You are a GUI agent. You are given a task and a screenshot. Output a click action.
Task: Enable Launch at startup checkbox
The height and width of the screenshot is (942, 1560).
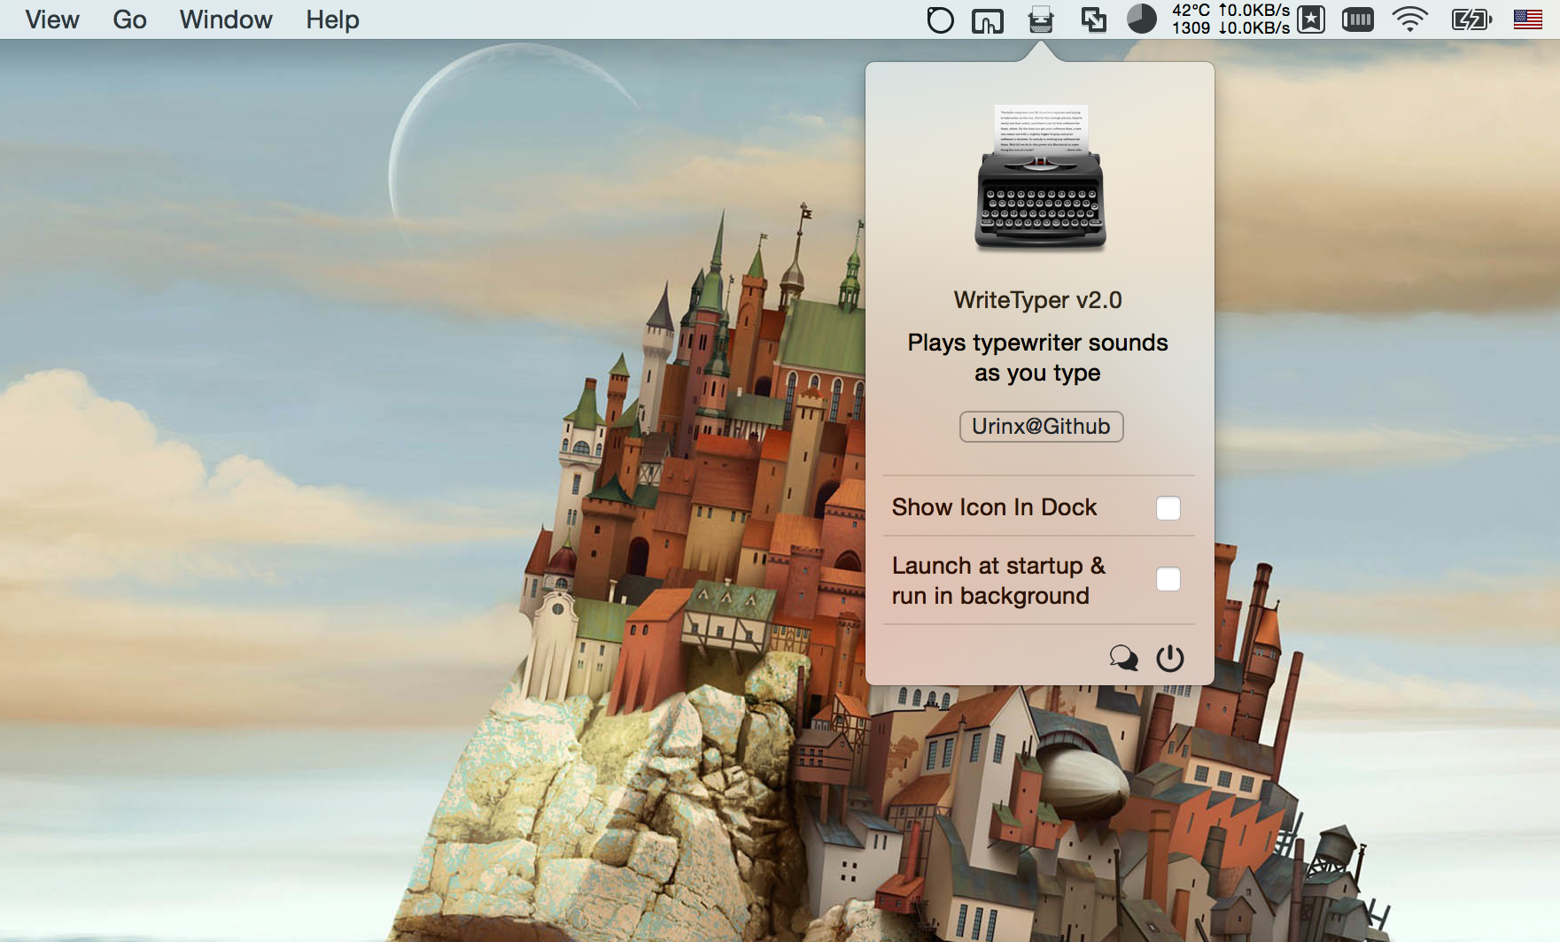[x=1168, y=579]
